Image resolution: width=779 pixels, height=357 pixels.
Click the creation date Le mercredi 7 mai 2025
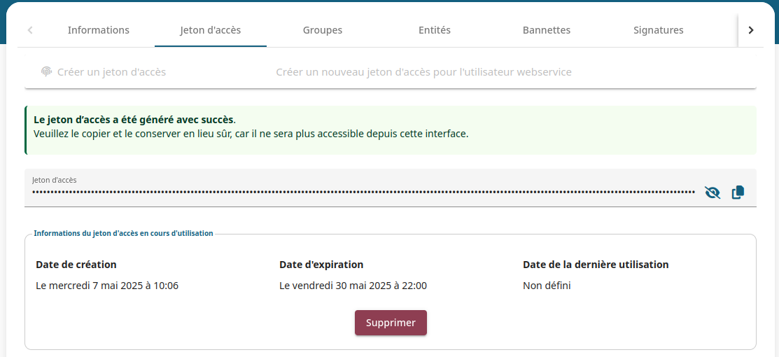107,286
